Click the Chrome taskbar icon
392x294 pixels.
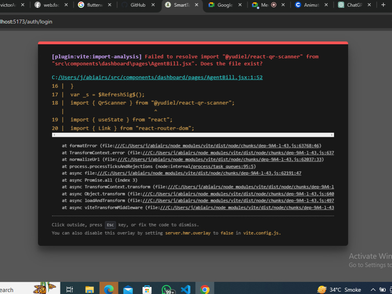pos(205,290)
